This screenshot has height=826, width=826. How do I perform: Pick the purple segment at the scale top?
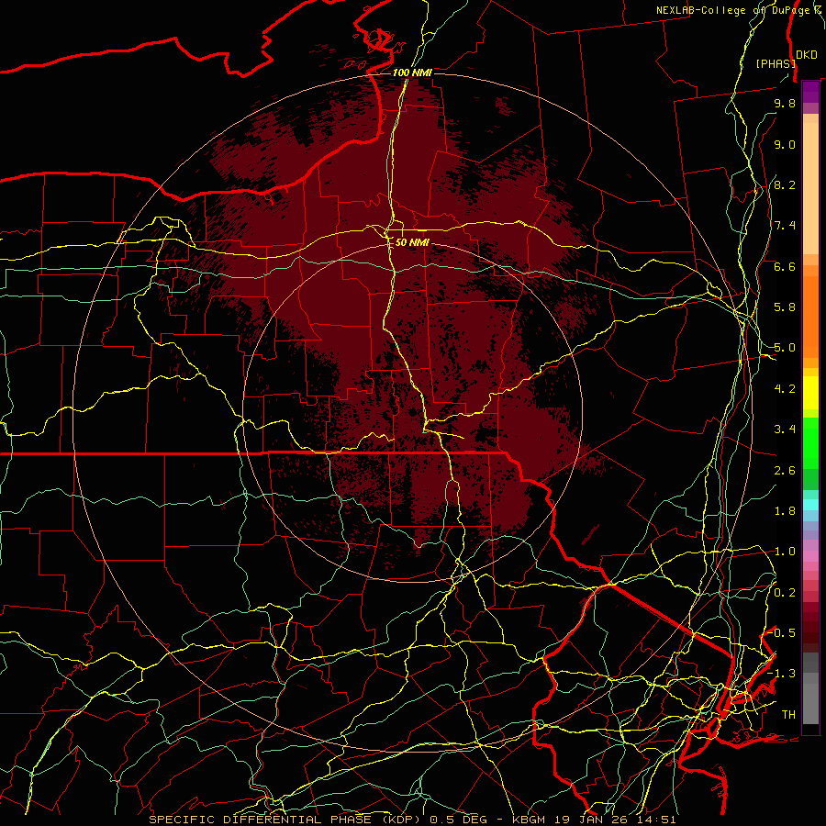tap(810, 92)
